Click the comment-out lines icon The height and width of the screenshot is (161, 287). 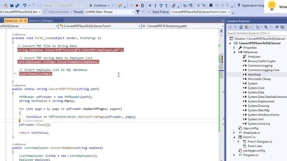(198, 5)
